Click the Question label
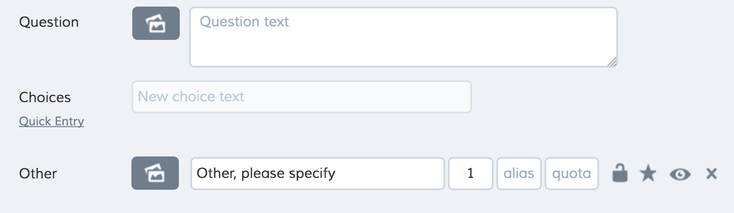 [49, 22]
